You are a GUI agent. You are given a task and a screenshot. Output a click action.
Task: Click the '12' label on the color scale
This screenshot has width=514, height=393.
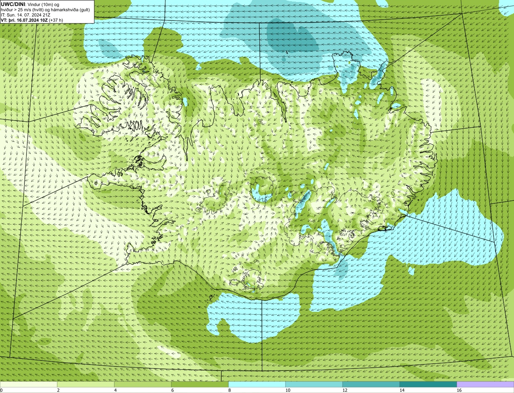pos(345,390)
